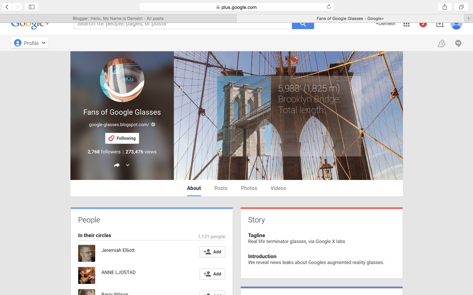This screenshot has width=473, height=295.
Task: Click the Fans of Google Glasses page title
Action: (x=122, y=112)
